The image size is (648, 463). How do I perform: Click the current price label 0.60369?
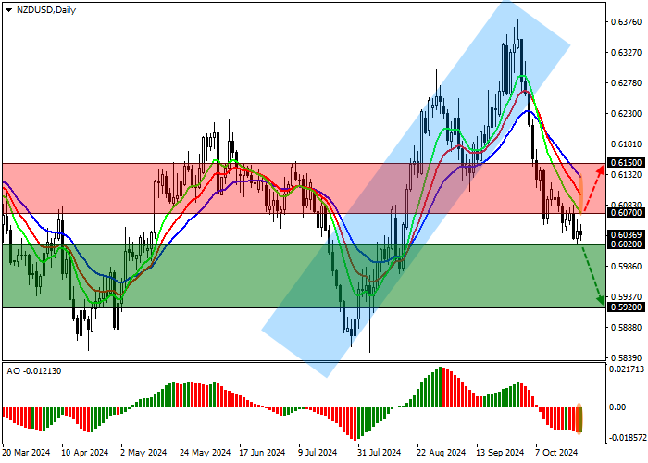(626, 235)
